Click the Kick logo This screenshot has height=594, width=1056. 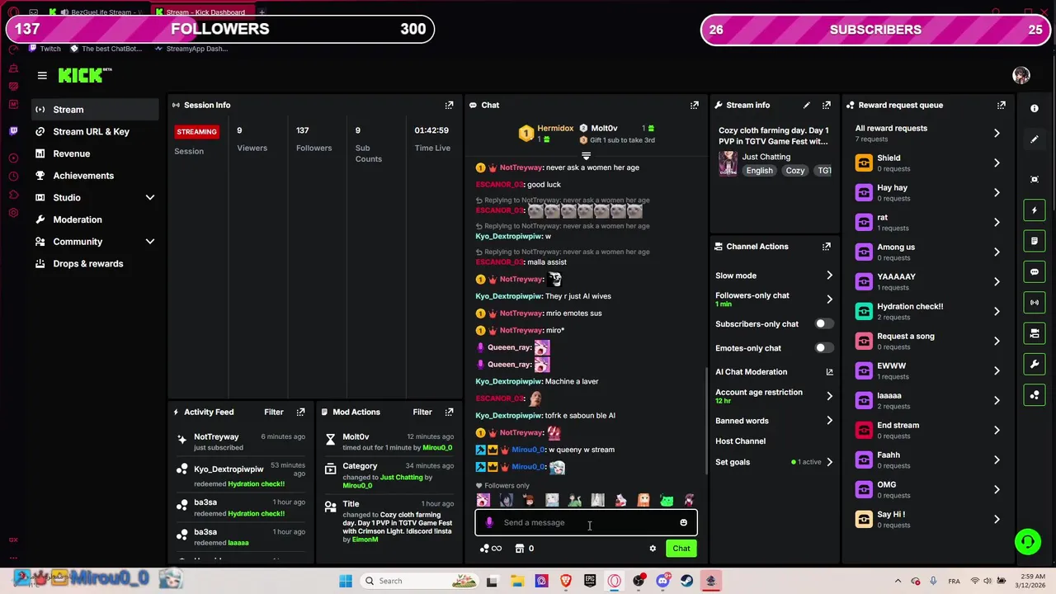[84, 75]
